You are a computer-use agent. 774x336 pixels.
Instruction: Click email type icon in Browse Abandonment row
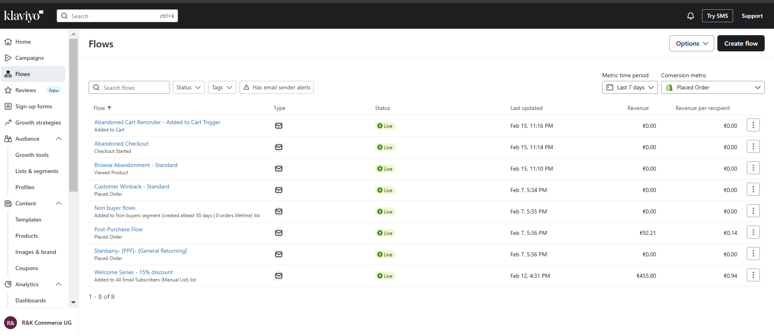(279, 169)
